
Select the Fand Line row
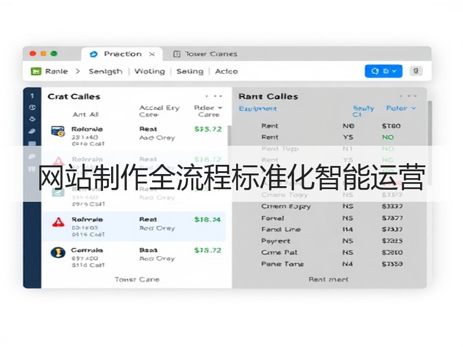coord(330,230)
